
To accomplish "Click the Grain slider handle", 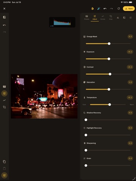I will (86, 166).
